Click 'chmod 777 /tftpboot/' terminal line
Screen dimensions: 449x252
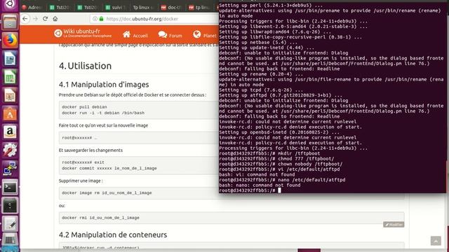pyautogui.click(x=276, y=159)
